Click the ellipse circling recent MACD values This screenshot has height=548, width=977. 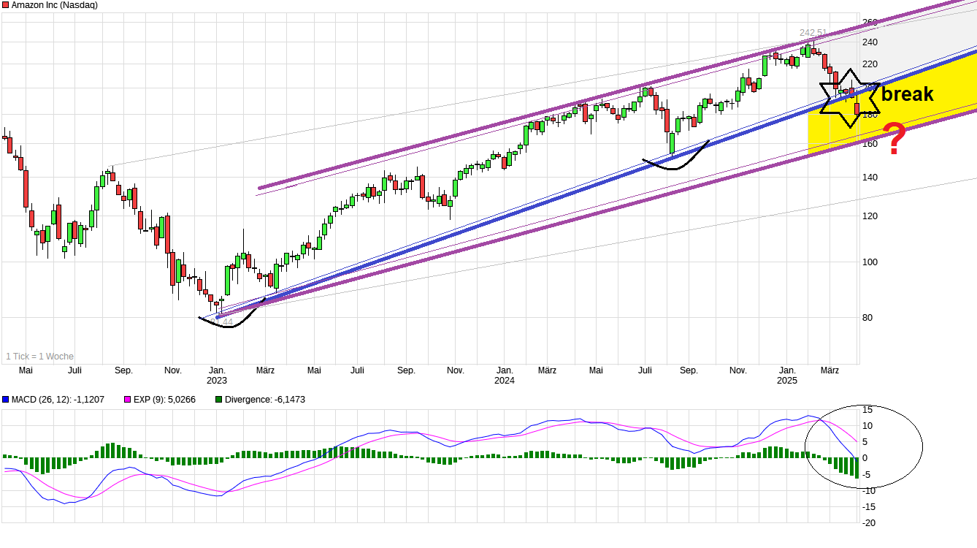[864, 445]
